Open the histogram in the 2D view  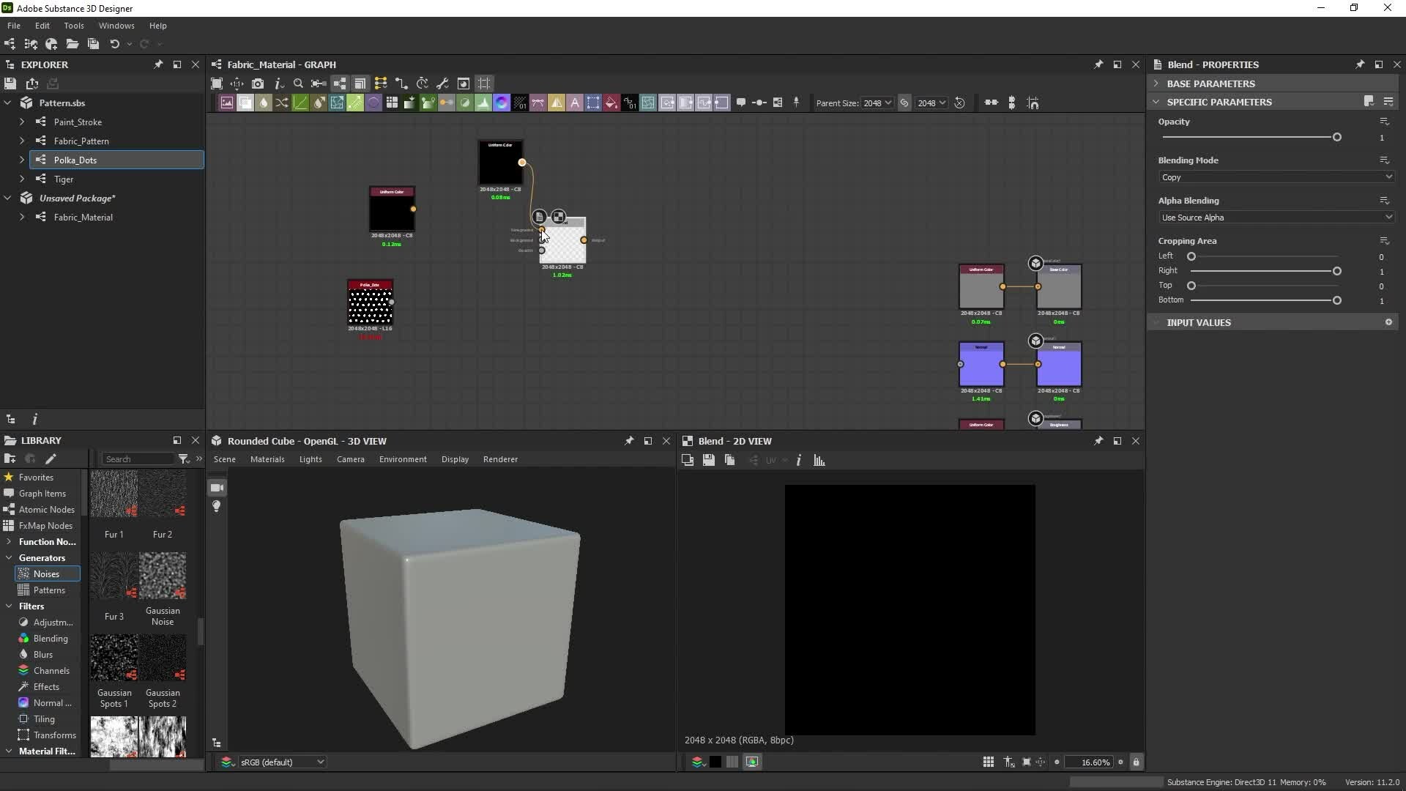click(x=819, y=460)
